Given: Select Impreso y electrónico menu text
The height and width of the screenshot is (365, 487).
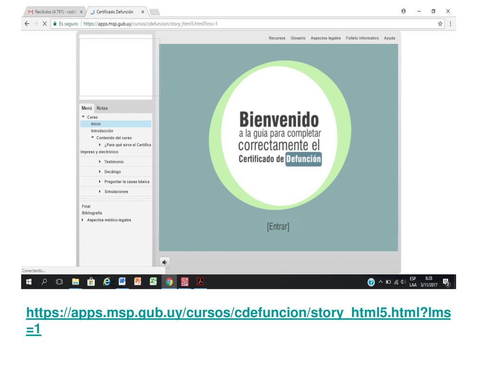Looking at the screenshot, I should click(99, 152).
